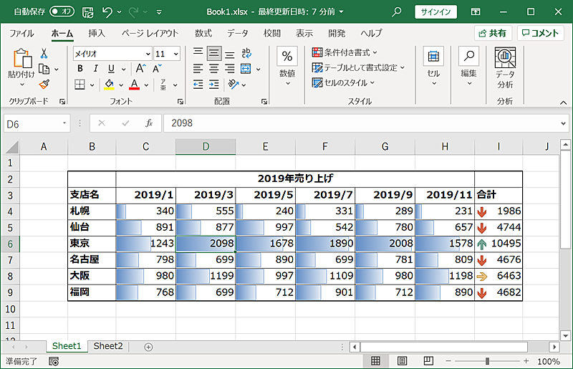Open the Comments (コメント) button

click(x=540, y=33)
